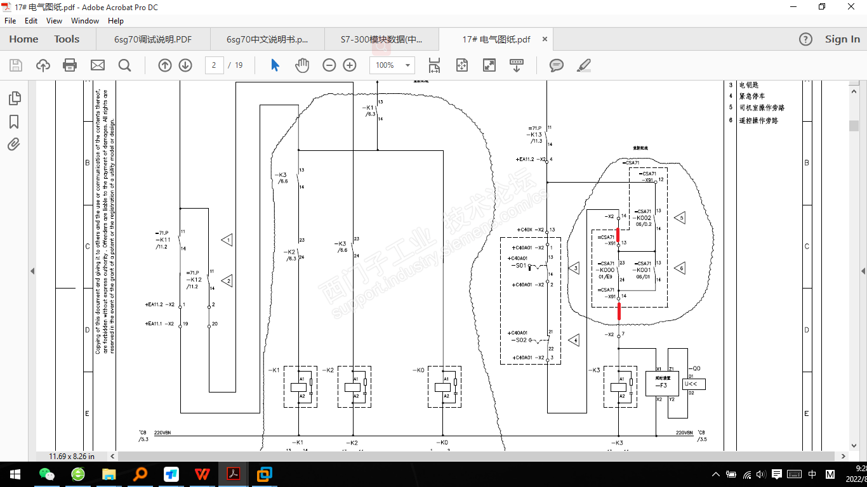
Task: Print the document with the printer icon
Action: click(x=70, y=65)
